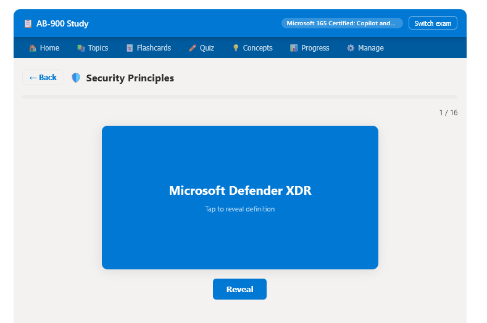View the Concepts page
The width and height of the screenshot is (487, 323).
(253, 48)
